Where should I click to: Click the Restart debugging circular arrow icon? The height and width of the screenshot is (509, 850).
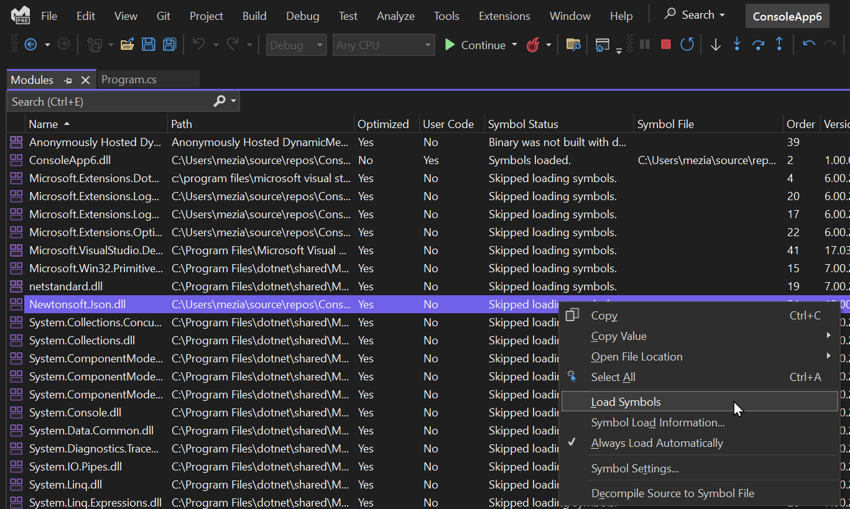click(686, 45)
